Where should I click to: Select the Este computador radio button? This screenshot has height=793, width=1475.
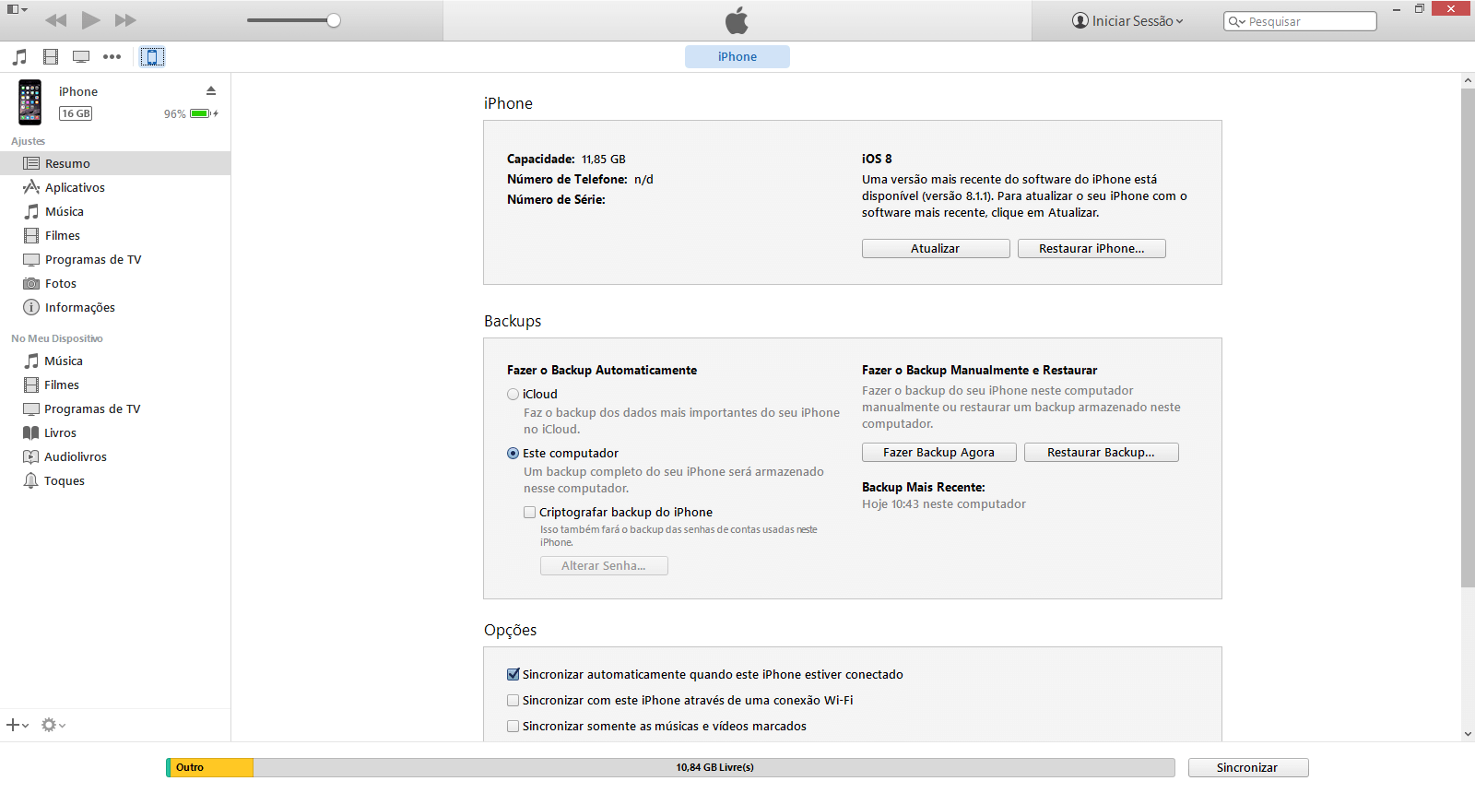[x=513, y=453]
